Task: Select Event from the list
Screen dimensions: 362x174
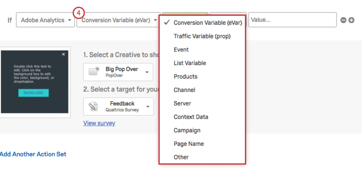Action: [181, 50]
